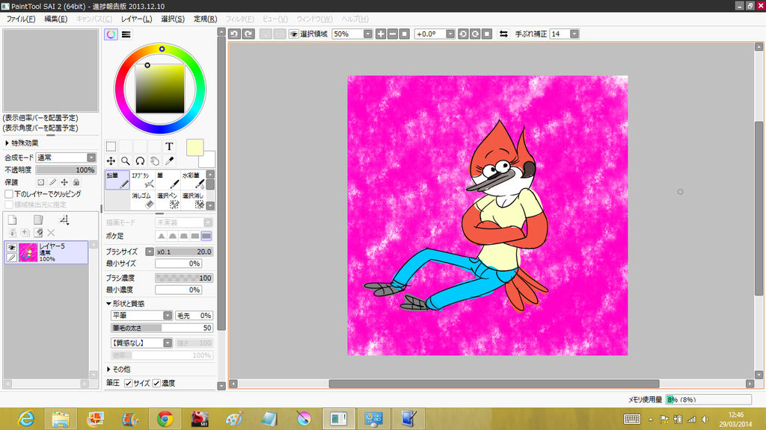Zoom in with the plus button

click(x=380, y=34)
